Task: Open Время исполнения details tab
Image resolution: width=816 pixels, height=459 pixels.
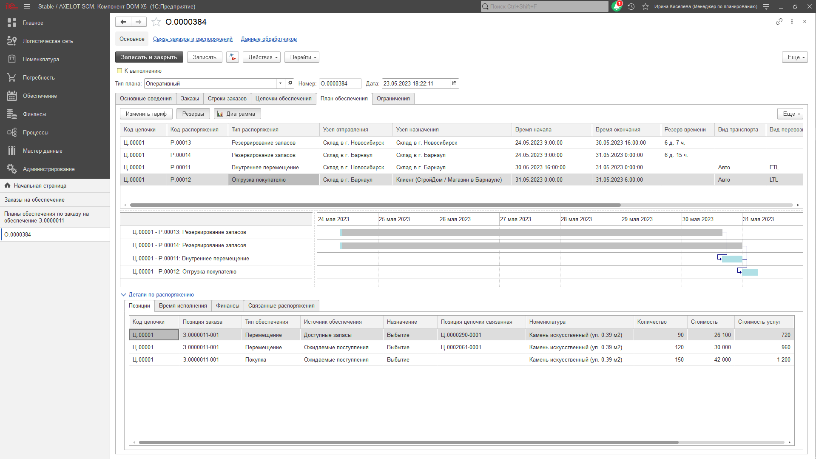Action: click(x=183, y=305)
